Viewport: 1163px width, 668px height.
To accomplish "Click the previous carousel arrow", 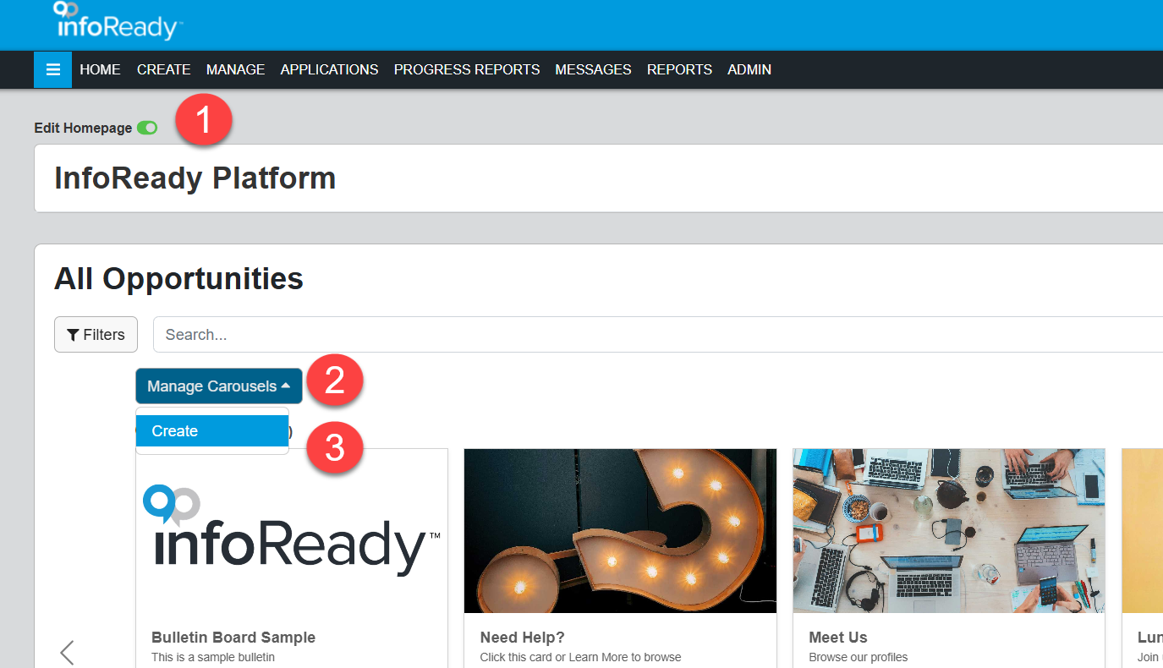I will [x=67, y=652].
